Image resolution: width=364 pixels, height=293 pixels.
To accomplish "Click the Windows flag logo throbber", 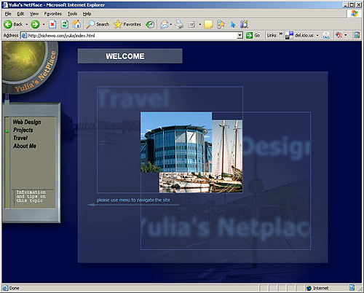I will 355,14.
